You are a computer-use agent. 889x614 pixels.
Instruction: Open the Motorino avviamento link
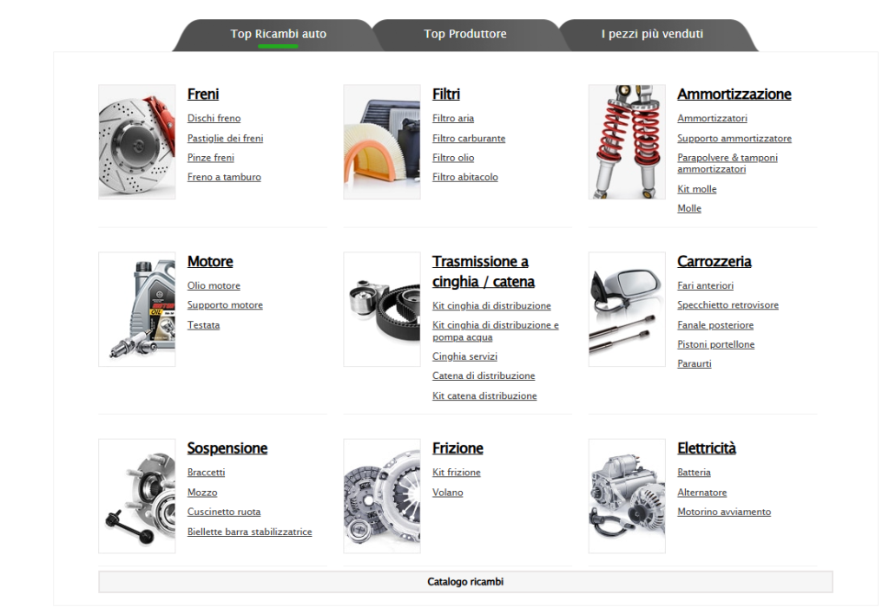pos(724,512)
